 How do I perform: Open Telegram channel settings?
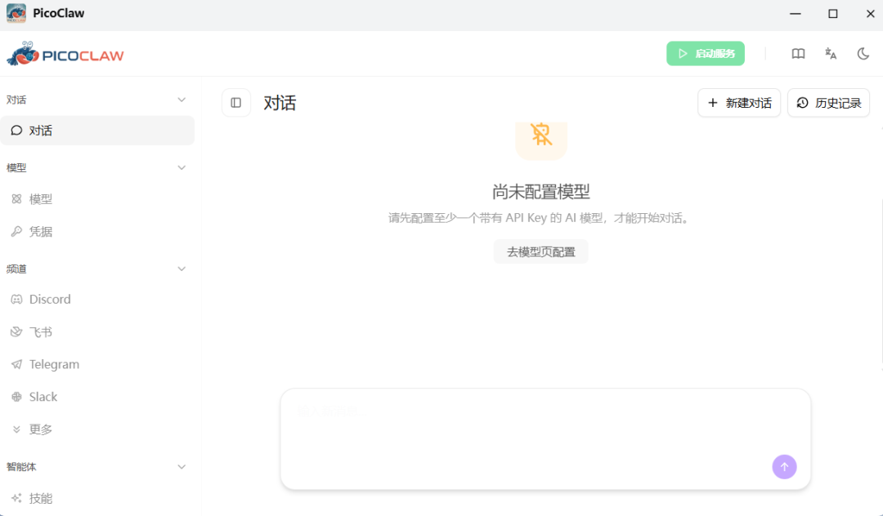tap(97, 364)
